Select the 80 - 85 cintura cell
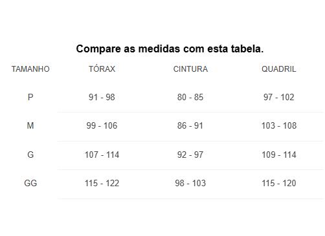The height and width of the screenshot is (236, 325). (x=190, y=97)
